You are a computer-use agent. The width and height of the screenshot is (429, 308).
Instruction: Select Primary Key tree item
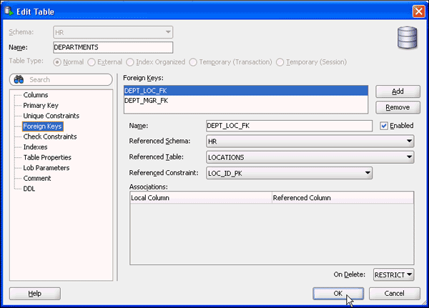pyautogui.click(x=41, y=105)
